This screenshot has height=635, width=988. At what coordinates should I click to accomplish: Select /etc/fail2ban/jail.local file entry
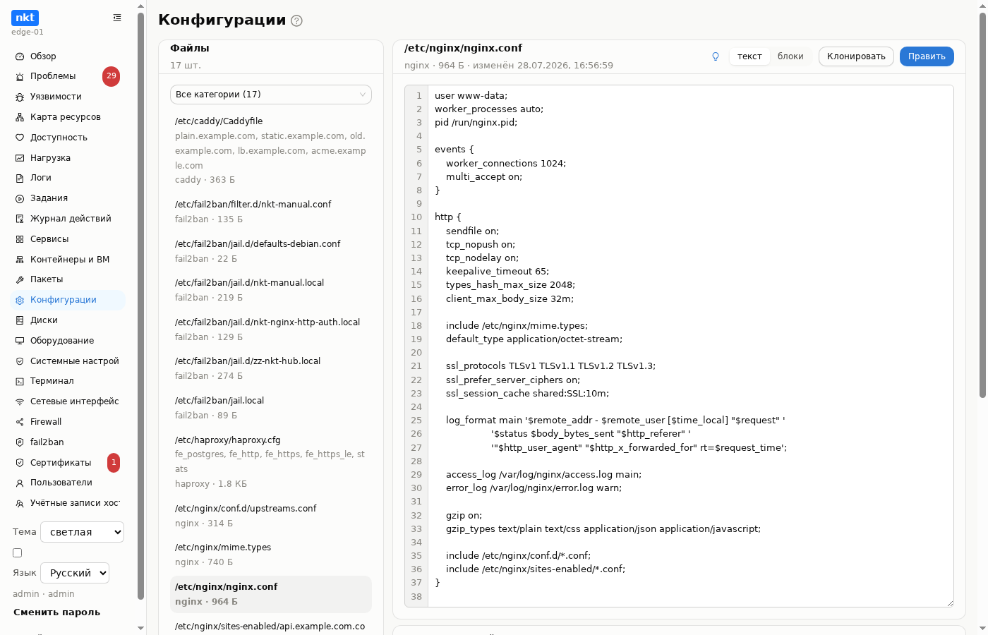pos(271,408)
